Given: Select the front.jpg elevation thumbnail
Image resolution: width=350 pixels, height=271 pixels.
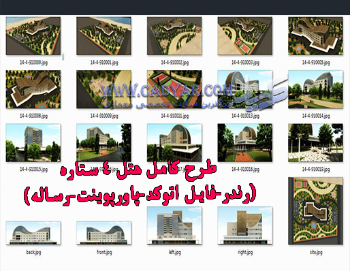Looking at the screenshot, I should tap(104, 233).
